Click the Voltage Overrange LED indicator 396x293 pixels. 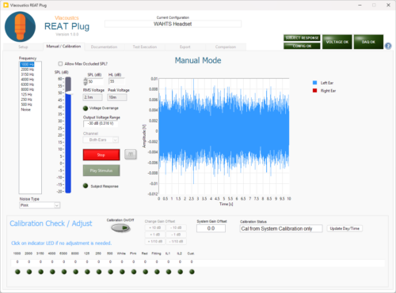[86, 108]
